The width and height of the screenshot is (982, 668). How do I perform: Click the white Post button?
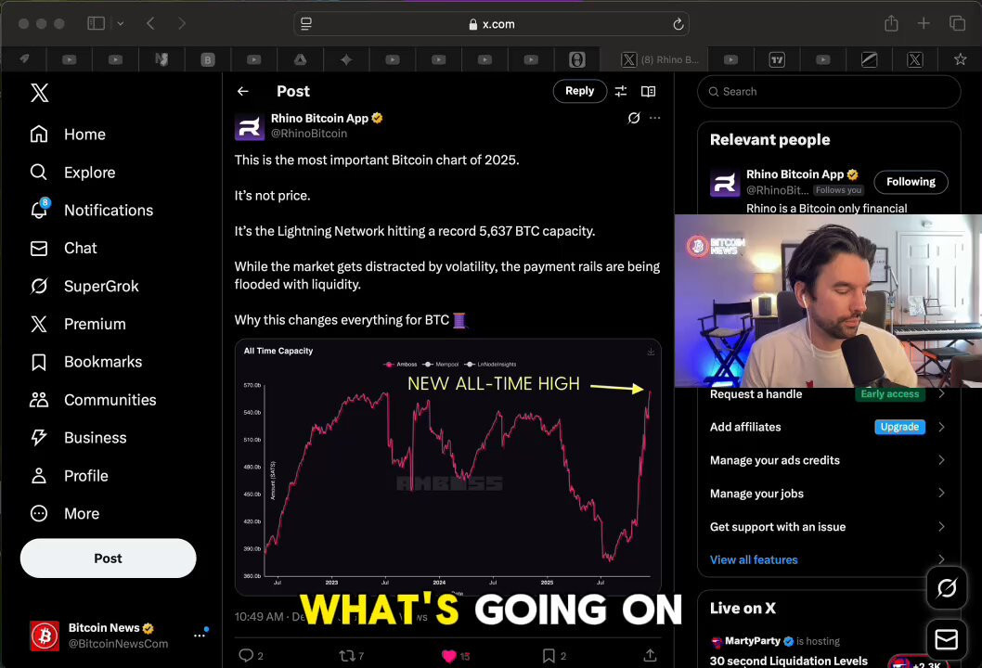108,558
